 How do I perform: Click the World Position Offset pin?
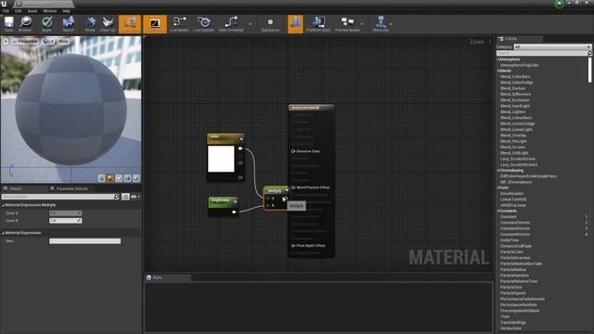coord(293,187)
